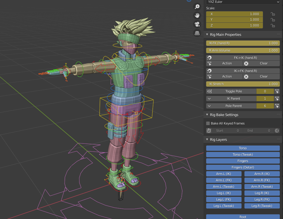This screenshot has height=219, width=283.
Task: Click the End frame input field
Action: (x=258, y=130)
